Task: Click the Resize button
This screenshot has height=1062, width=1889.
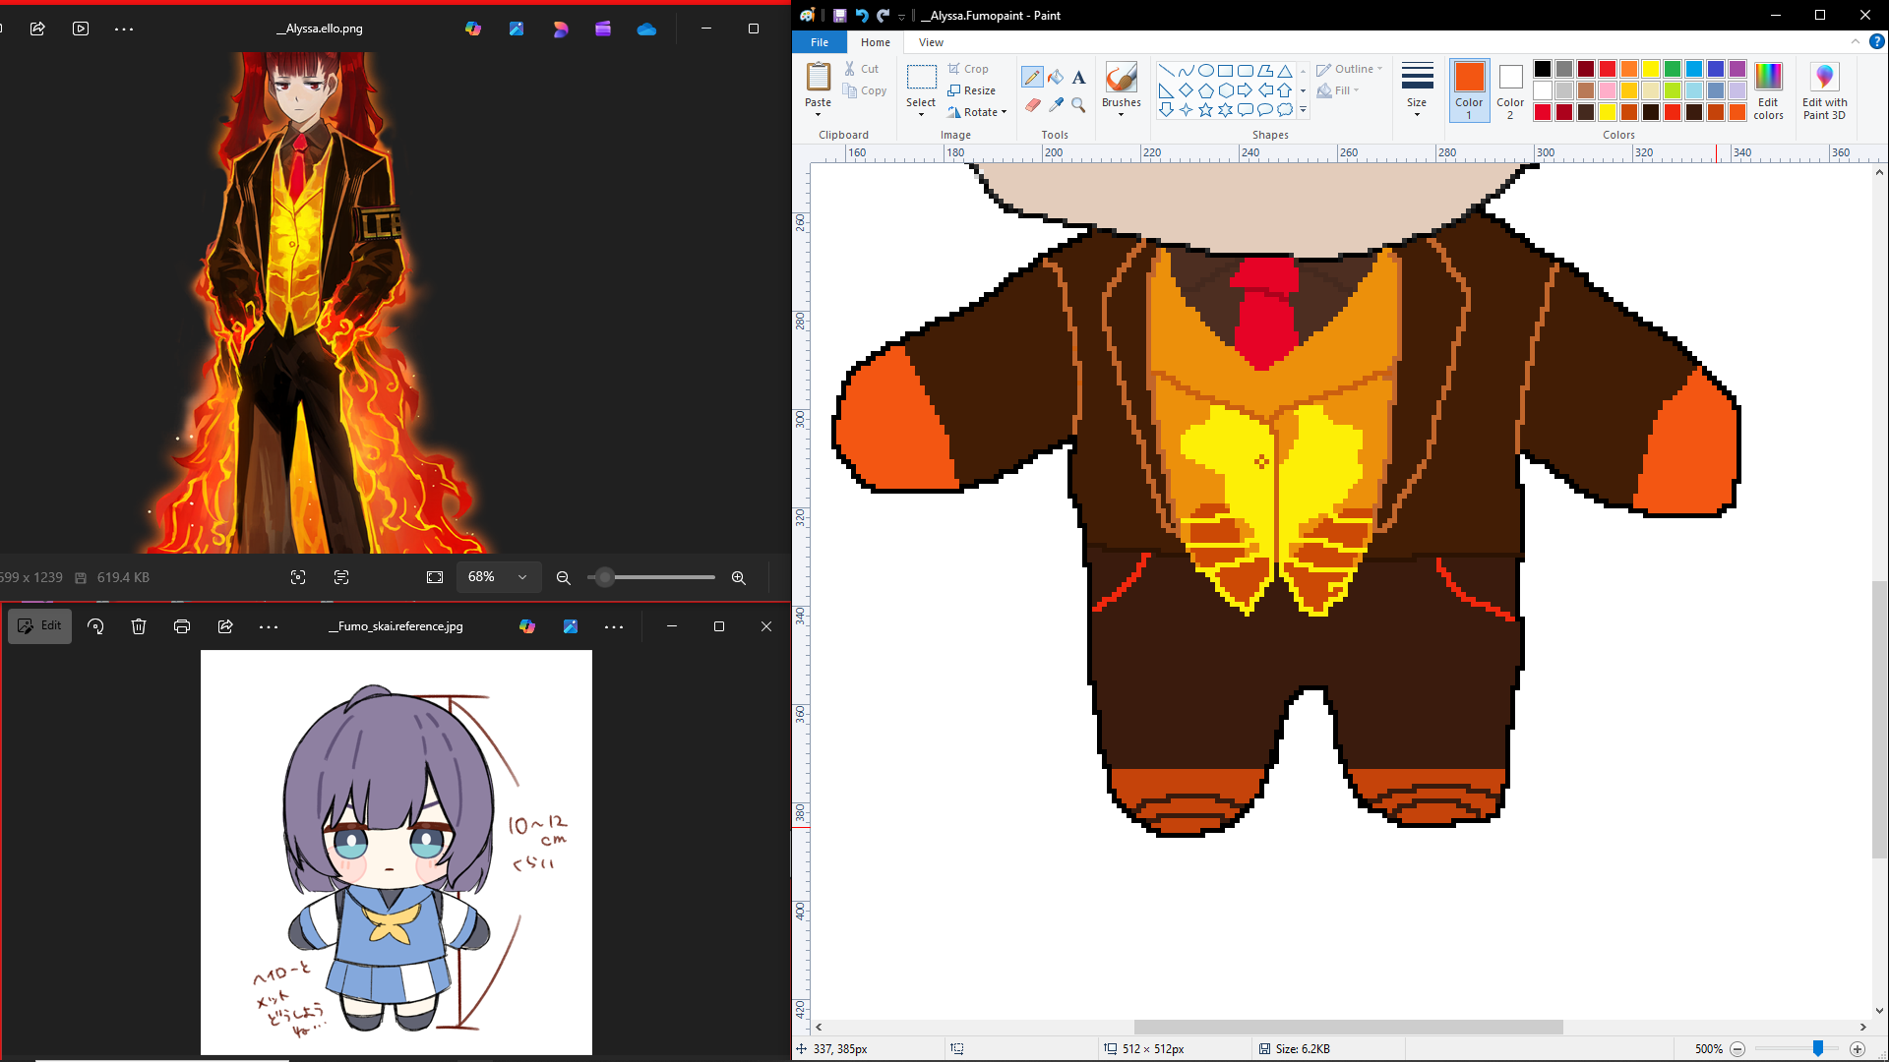Action: [972, 90]
